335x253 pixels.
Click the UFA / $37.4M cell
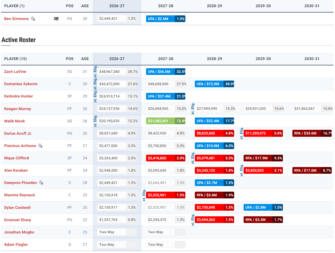[166, 96]
